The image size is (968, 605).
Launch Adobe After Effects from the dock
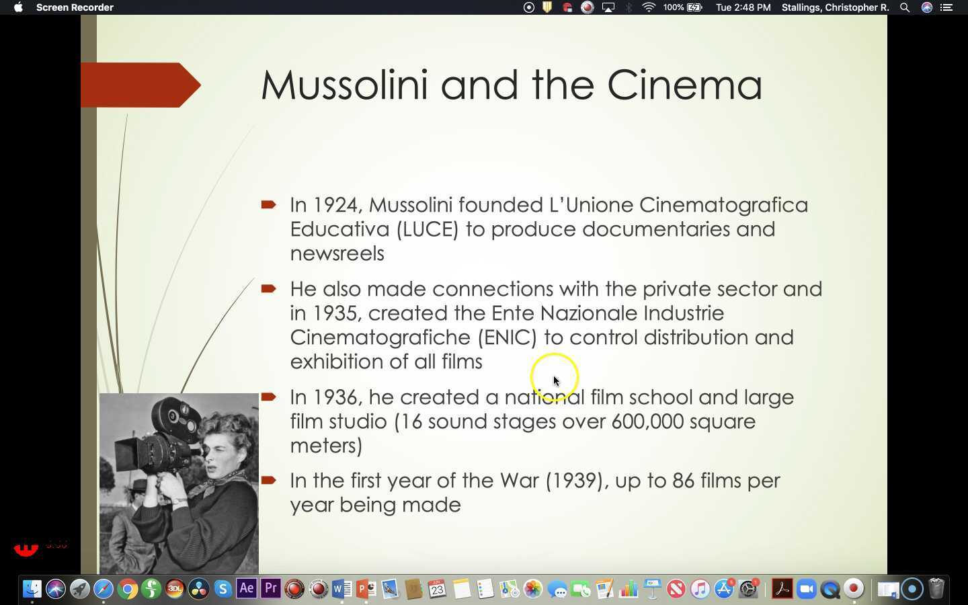247,589
